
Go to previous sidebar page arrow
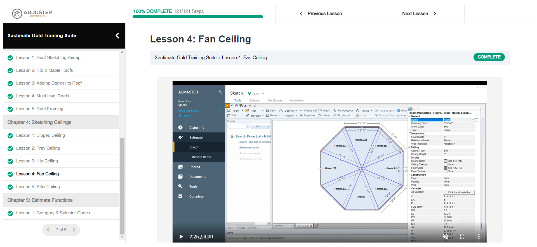point(48,230)
